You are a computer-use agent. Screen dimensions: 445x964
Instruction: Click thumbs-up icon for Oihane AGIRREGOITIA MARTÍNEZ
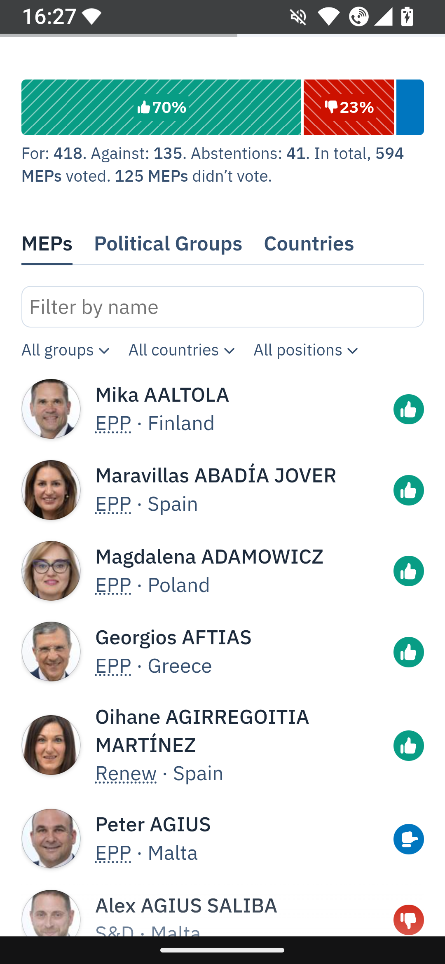click(408, 746)
